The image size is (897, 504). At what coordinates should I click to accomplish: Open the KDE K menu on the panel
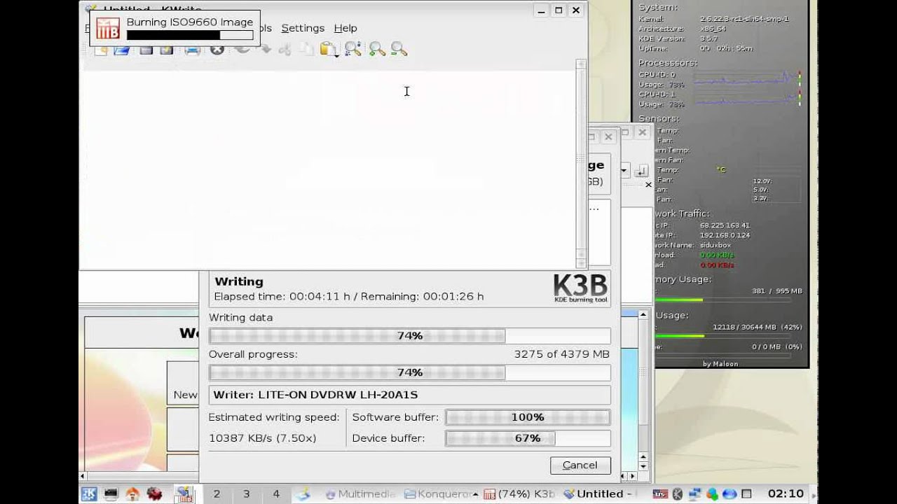pyautogui.click(x=89, y=494)
